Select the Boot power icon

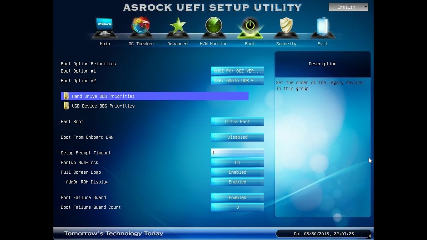[250, 27]
